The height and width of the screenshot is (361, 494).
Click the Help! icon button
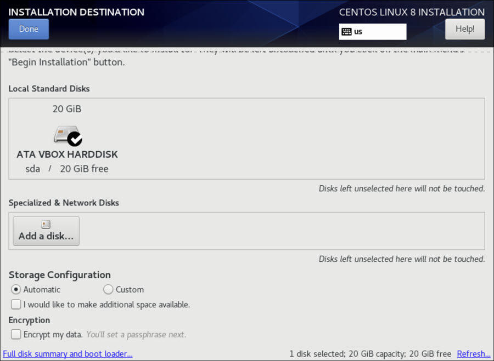click(x=464, y=28)
